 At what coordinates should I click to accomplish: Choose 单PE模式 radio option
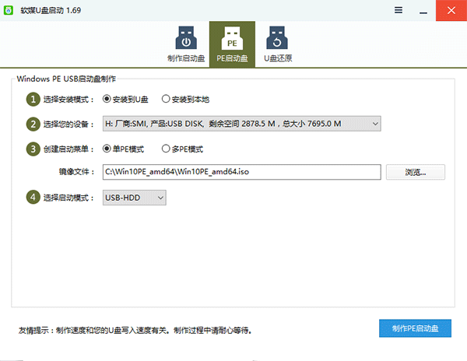click(x=107, y=149)
